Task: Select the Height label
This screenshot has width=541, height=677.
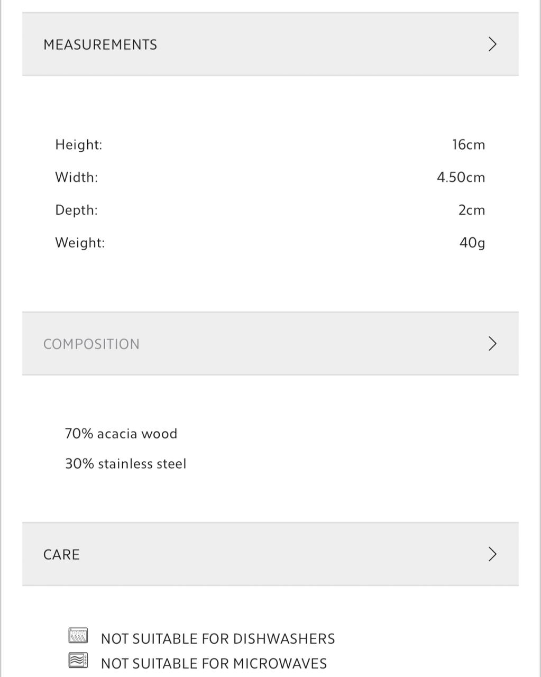Action: coord(79,144)
